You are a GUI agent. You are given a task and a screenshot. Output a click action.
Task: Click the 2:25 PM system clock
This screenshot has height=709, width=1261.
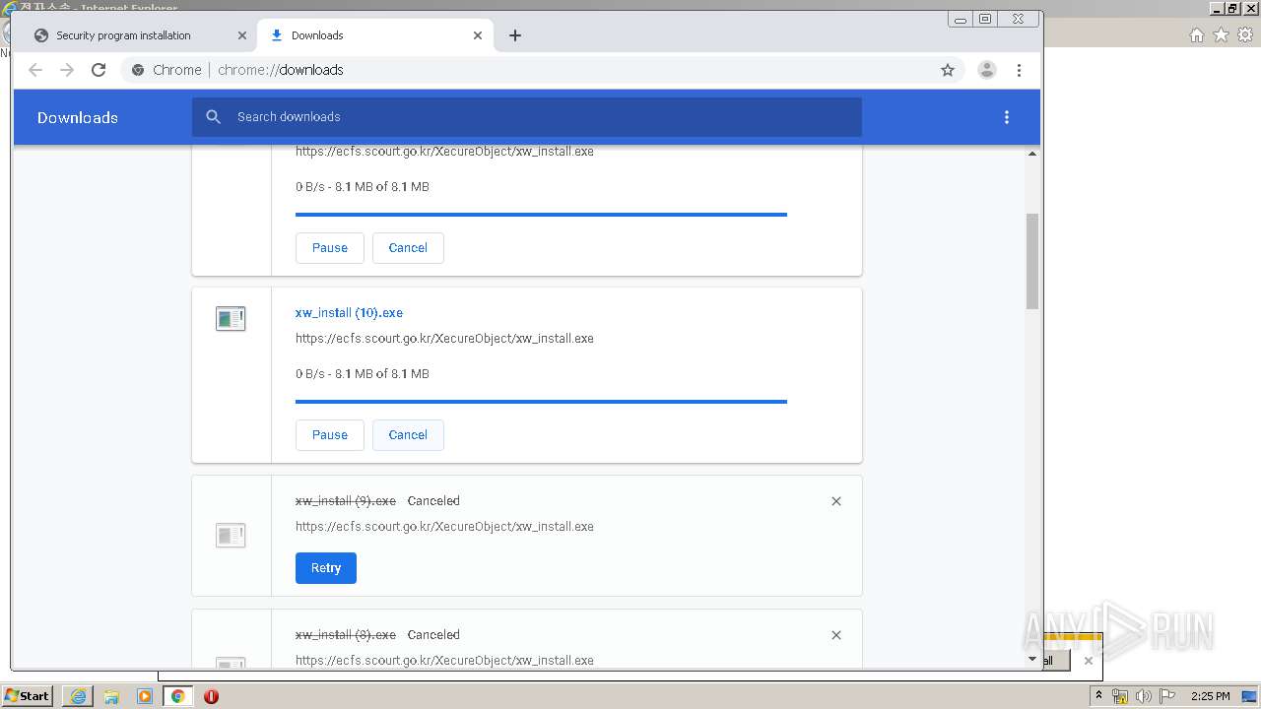(x=1211, y=696)
